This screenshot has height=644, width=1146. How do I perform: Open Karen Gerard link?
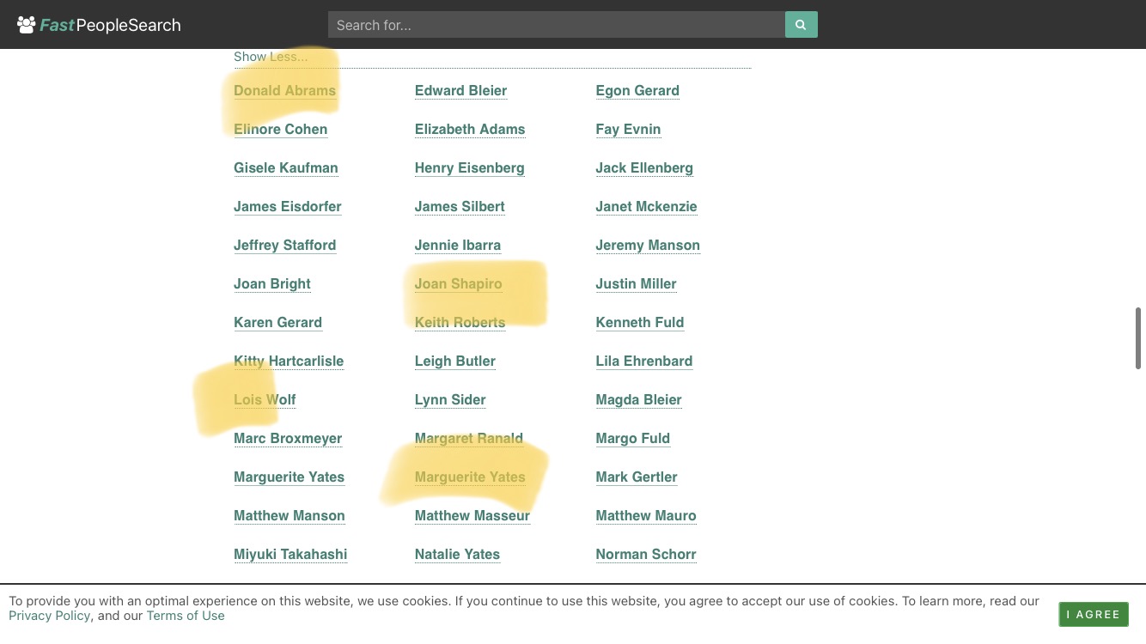tap(277, 322)
